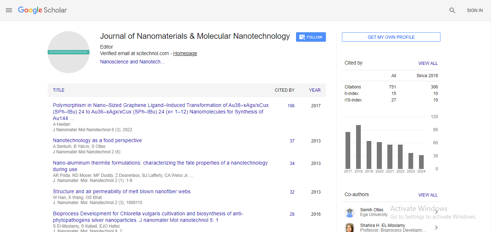
Task: Select total citations value 751
Action: [392, 87]
